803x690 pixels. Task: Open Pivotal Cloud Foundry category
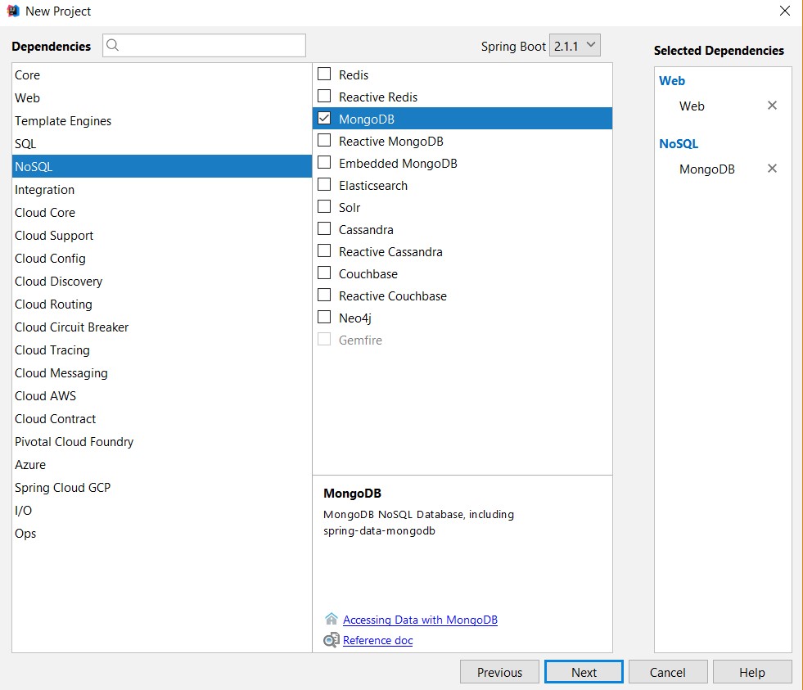coord(162,441)
